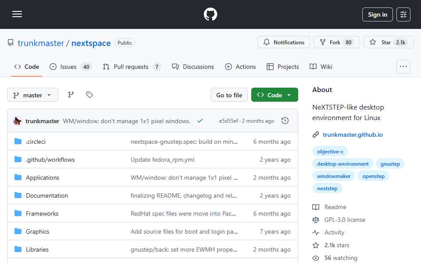Image resolution: width=421 pixels, height=263 pixels.
Task: Open trunkmaster avatar in the commit row
Action: coord(18,121)
